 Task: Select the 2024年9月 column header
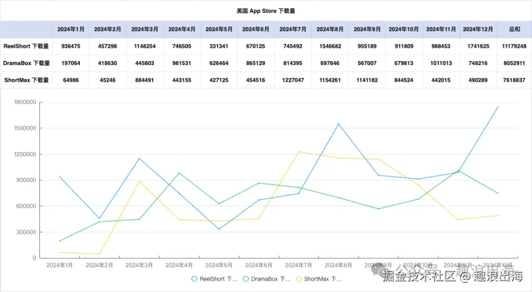pos(367,30)
